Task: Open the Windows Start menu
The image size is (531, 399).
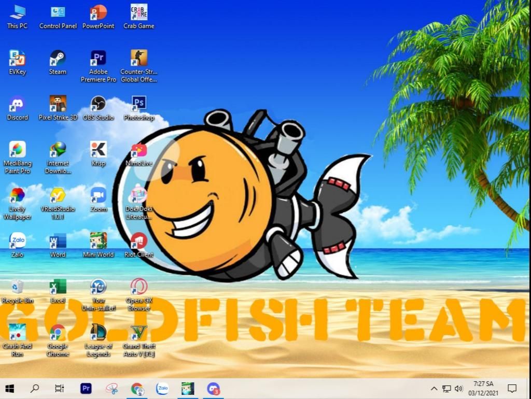Action: pos(10,389)
